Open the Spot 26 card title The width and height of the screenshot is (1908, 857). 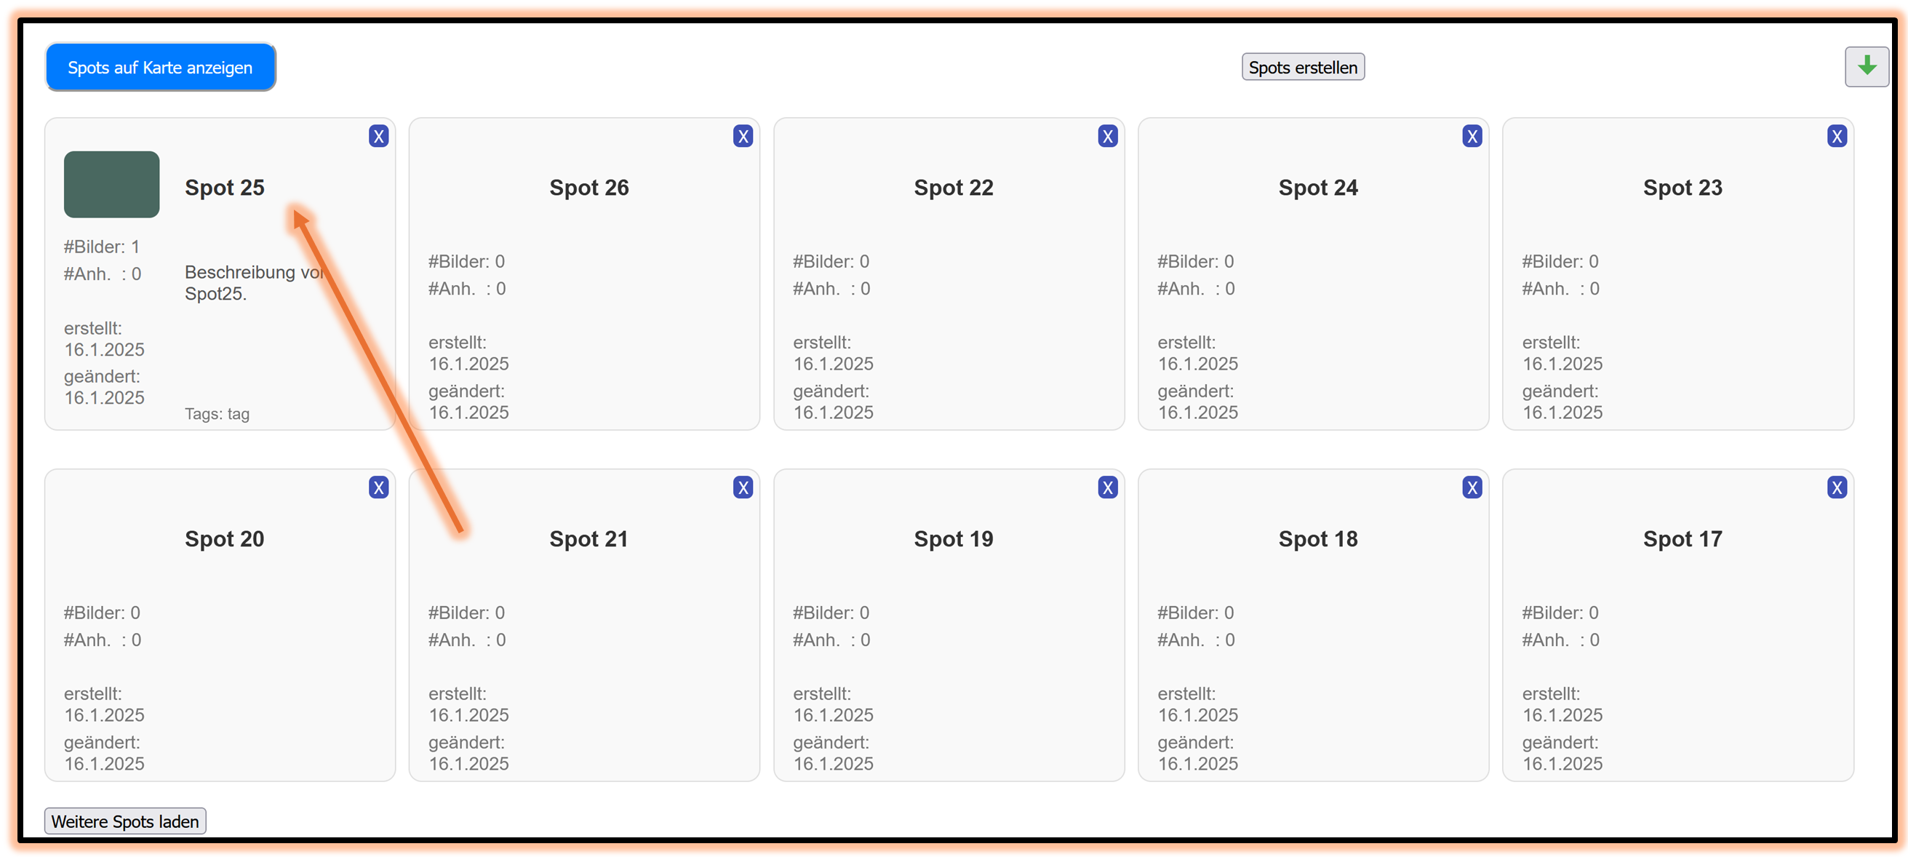pyautogui.click(x=589, y=188)
